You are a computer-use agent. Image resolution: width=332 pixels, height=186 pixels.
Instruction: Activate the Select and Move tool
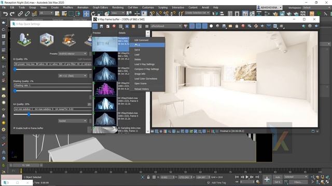(x=86, y=14)
